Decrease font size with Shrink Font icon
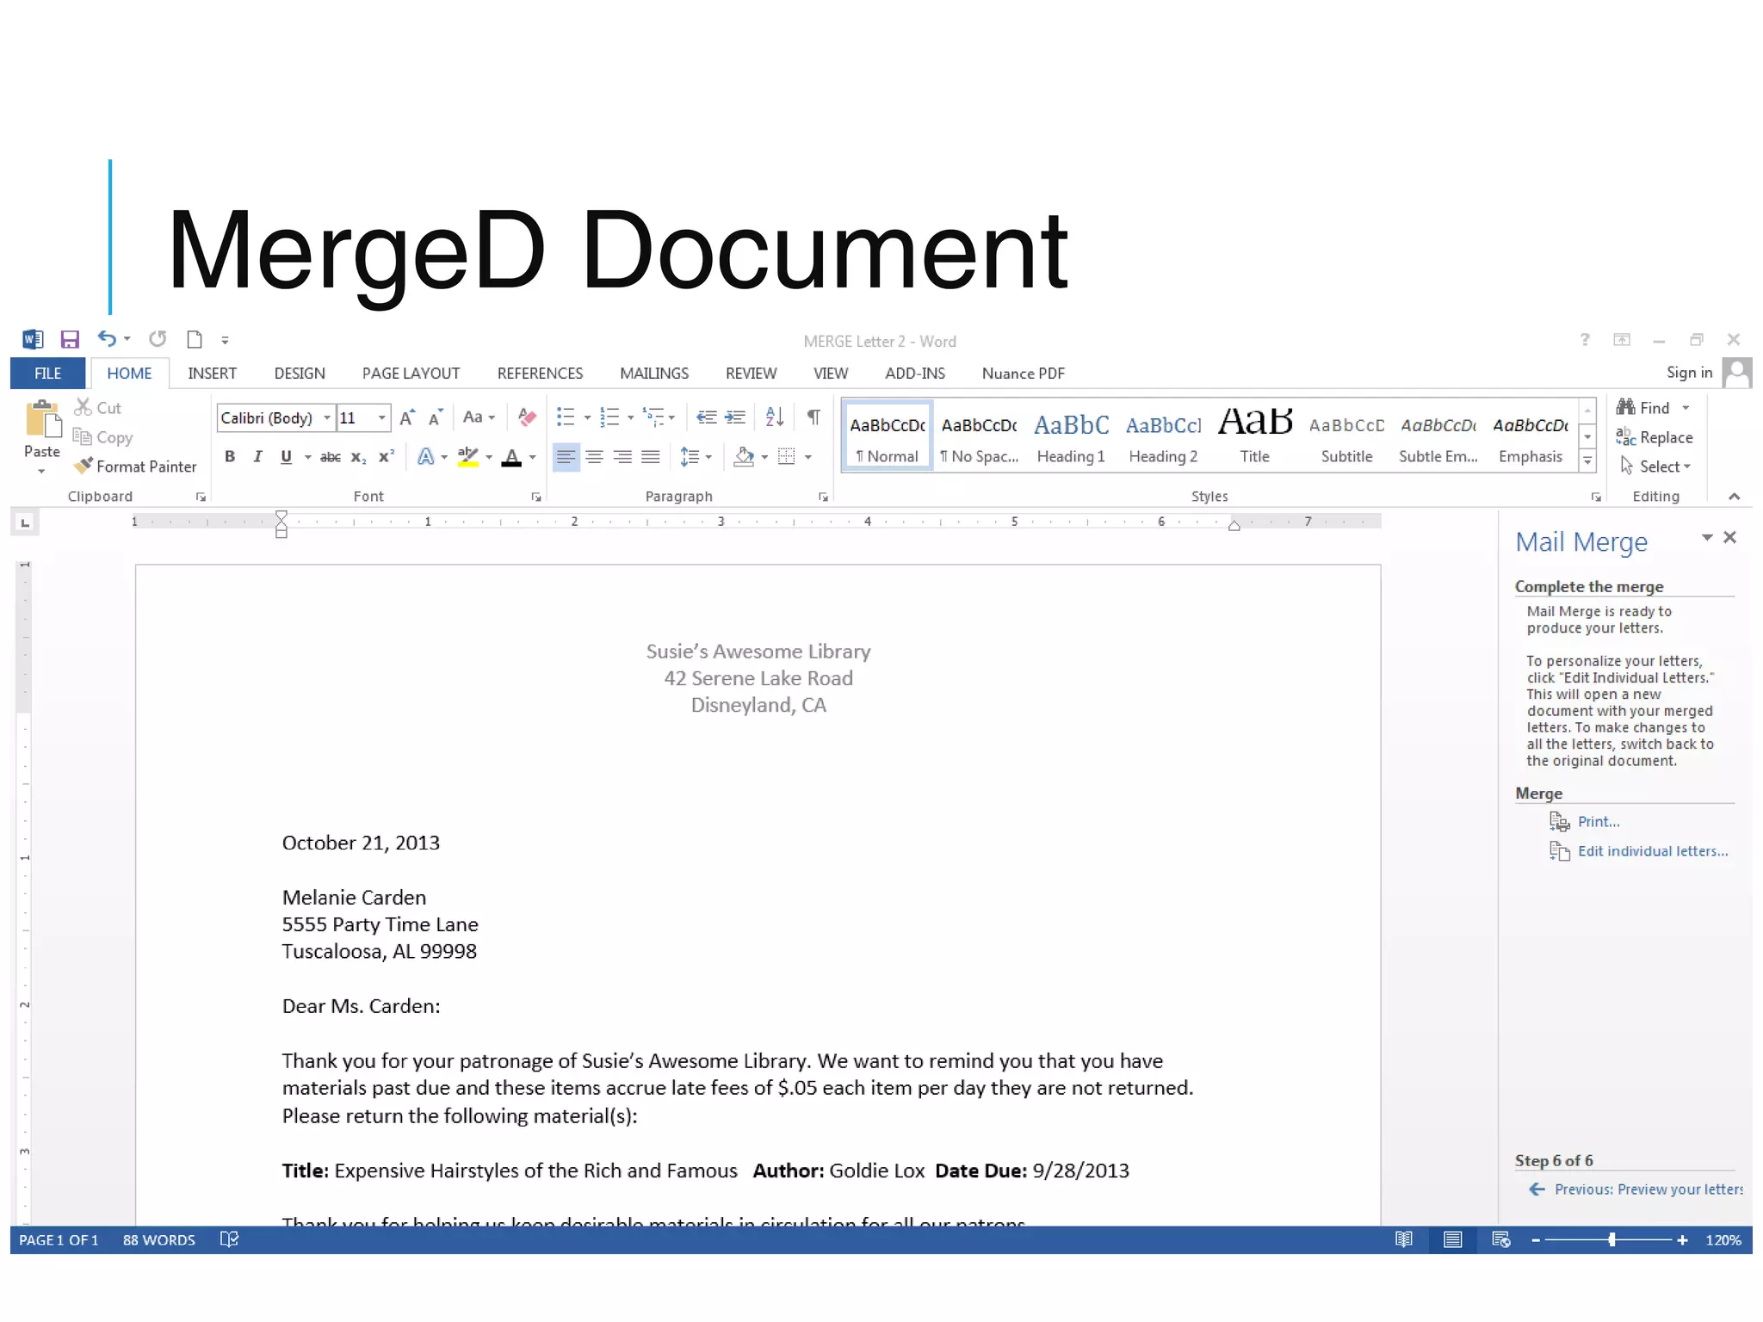1763x1322 pixels. [x=436, y=417]
